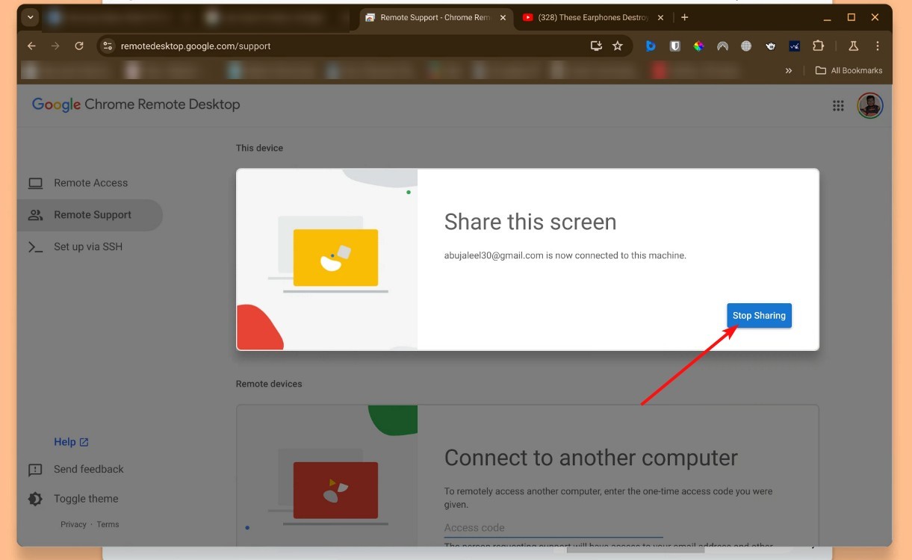The height and width of the screenshot is (560, 912).
Task: Open the hand cursor extension icon
Action: pyautogui.click(x=770, y=46)
